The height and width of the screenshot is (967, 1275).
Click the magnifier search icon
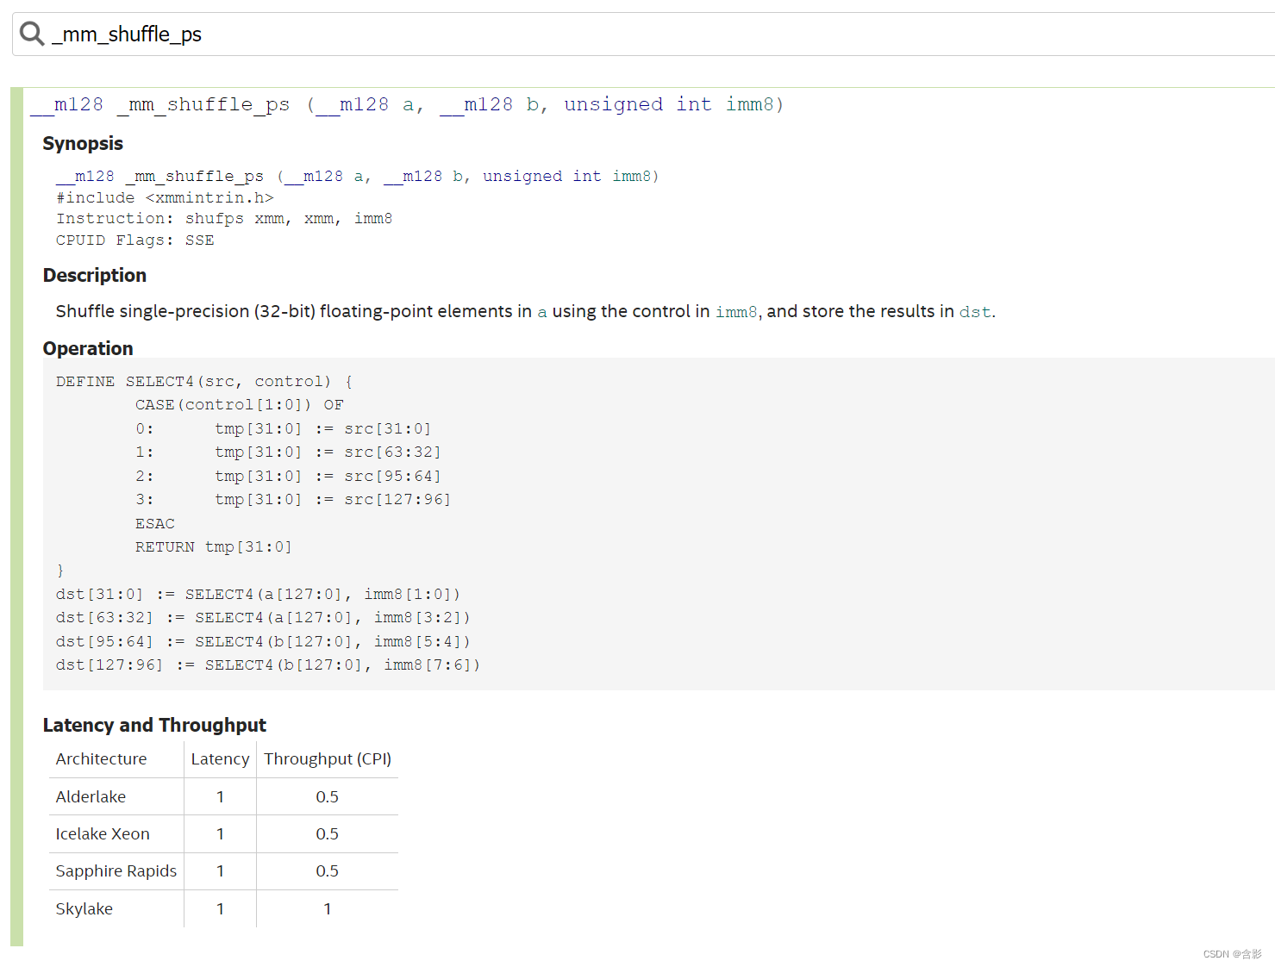(32, 34)
